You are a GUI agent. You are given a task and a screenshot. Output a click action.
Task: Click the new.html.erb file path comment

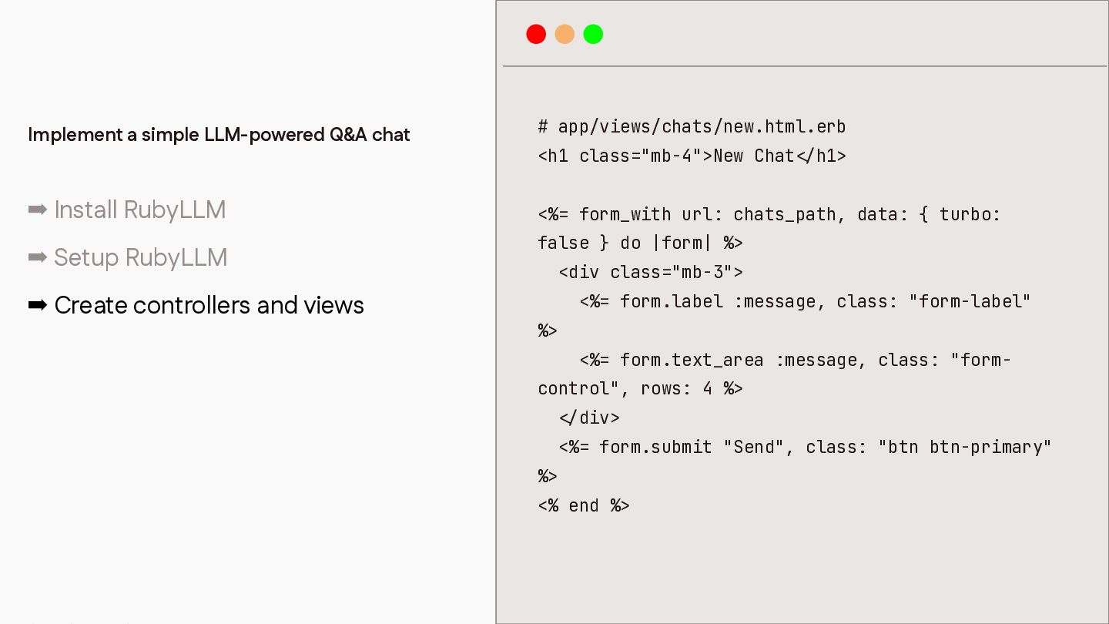click(x=692, y=126)
